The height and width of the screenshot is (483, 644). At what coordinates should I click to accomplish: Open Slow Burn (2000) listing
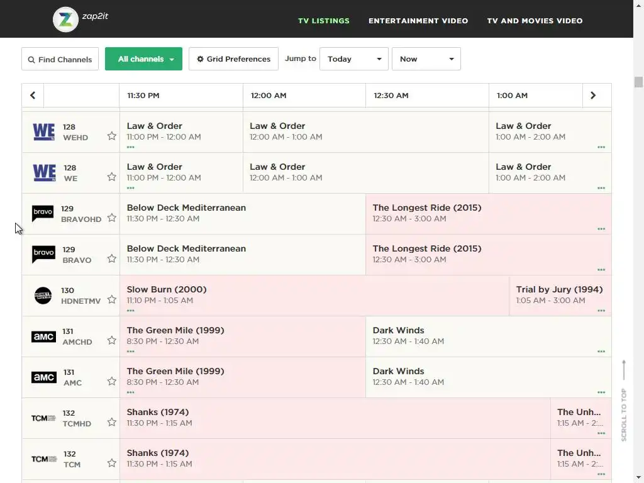click(x=314, y=296)
